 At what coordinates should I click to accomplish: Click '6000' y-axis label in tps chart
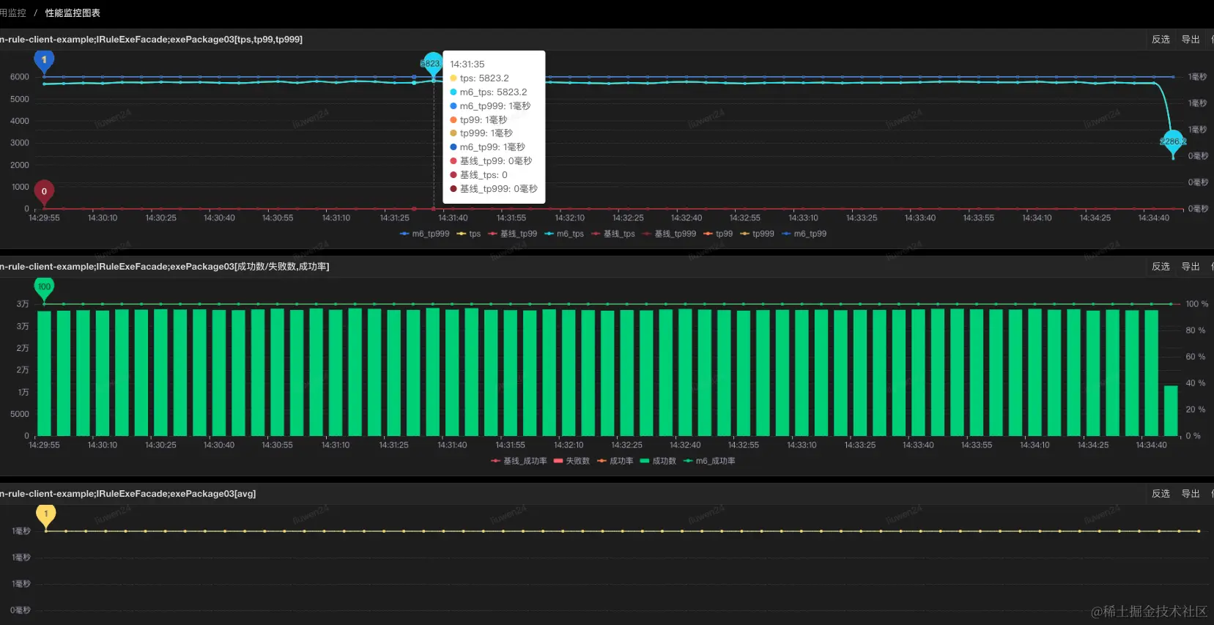[x=20, y=77]
